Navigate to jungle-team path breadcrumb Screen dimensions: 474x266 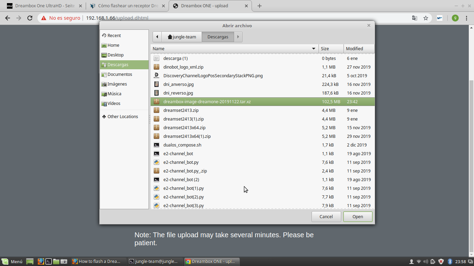(182, 37)
